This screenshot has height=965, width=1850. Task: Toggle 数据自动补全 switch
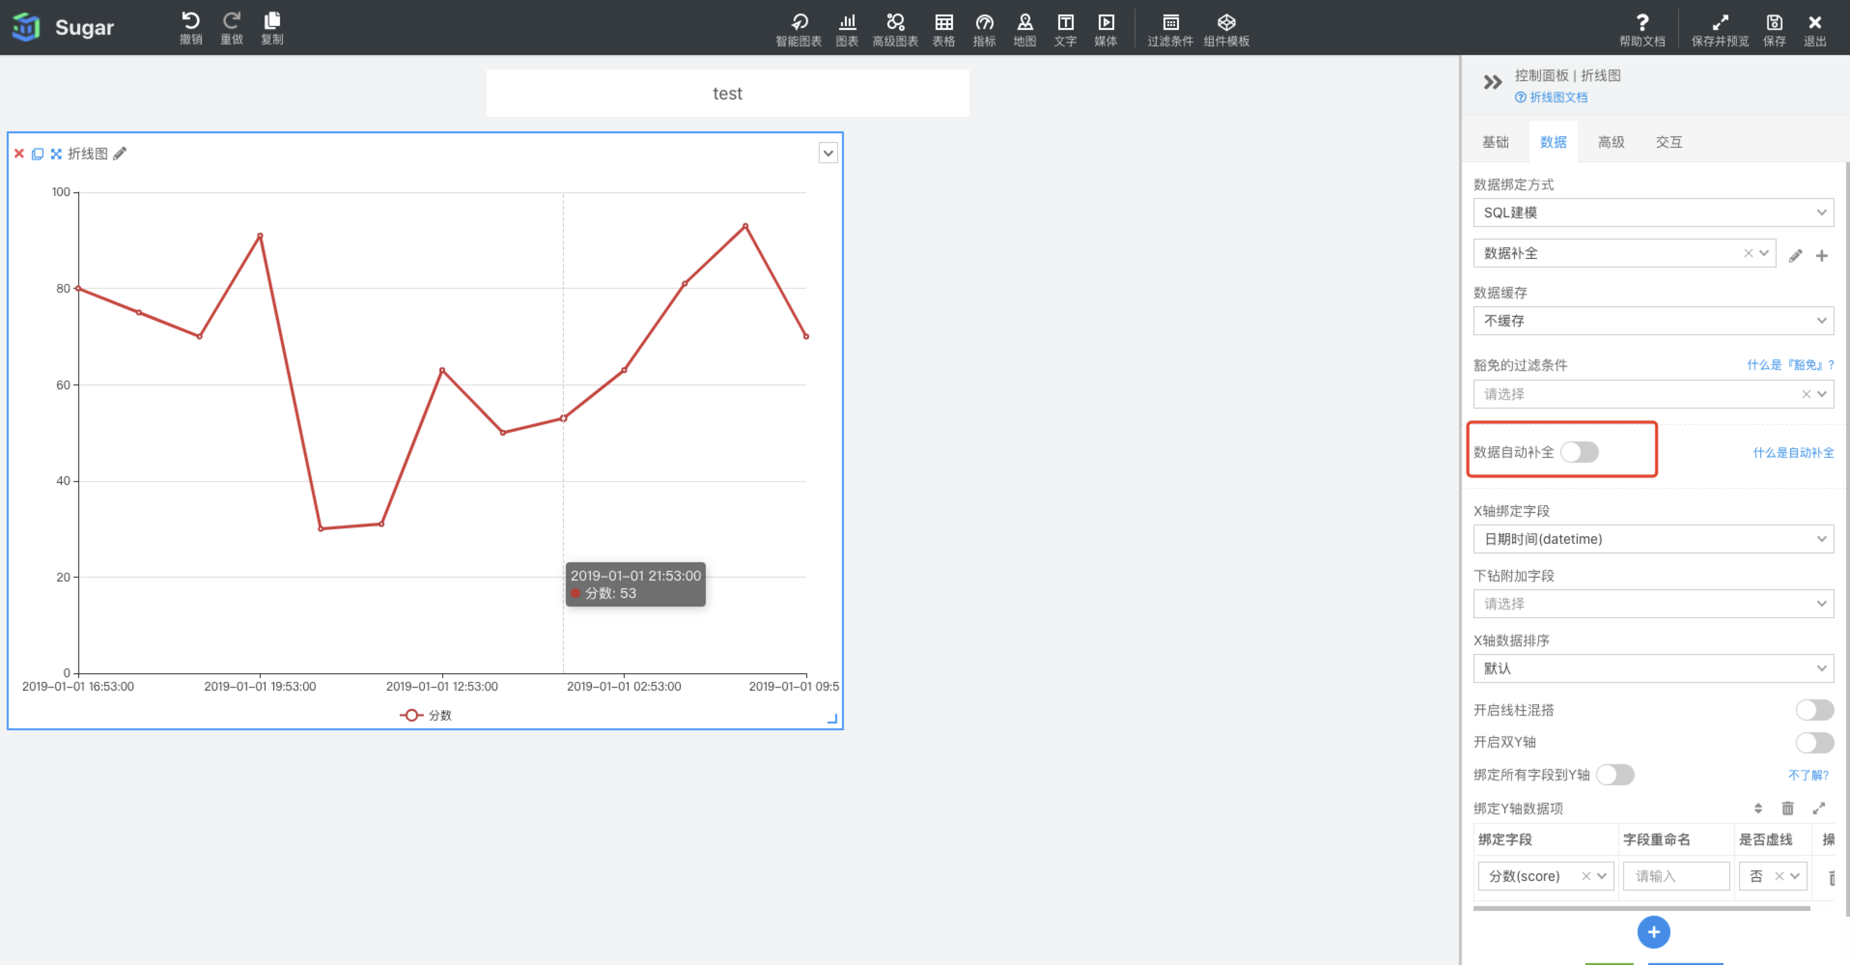pyautogui.click(x=1580, y=452)
